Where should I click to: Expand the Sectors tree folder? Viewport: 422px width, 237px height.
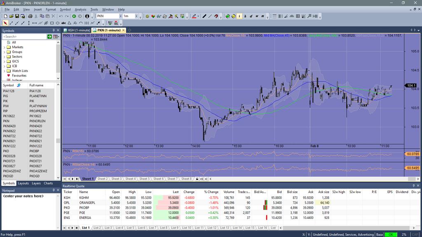[4, 57]
